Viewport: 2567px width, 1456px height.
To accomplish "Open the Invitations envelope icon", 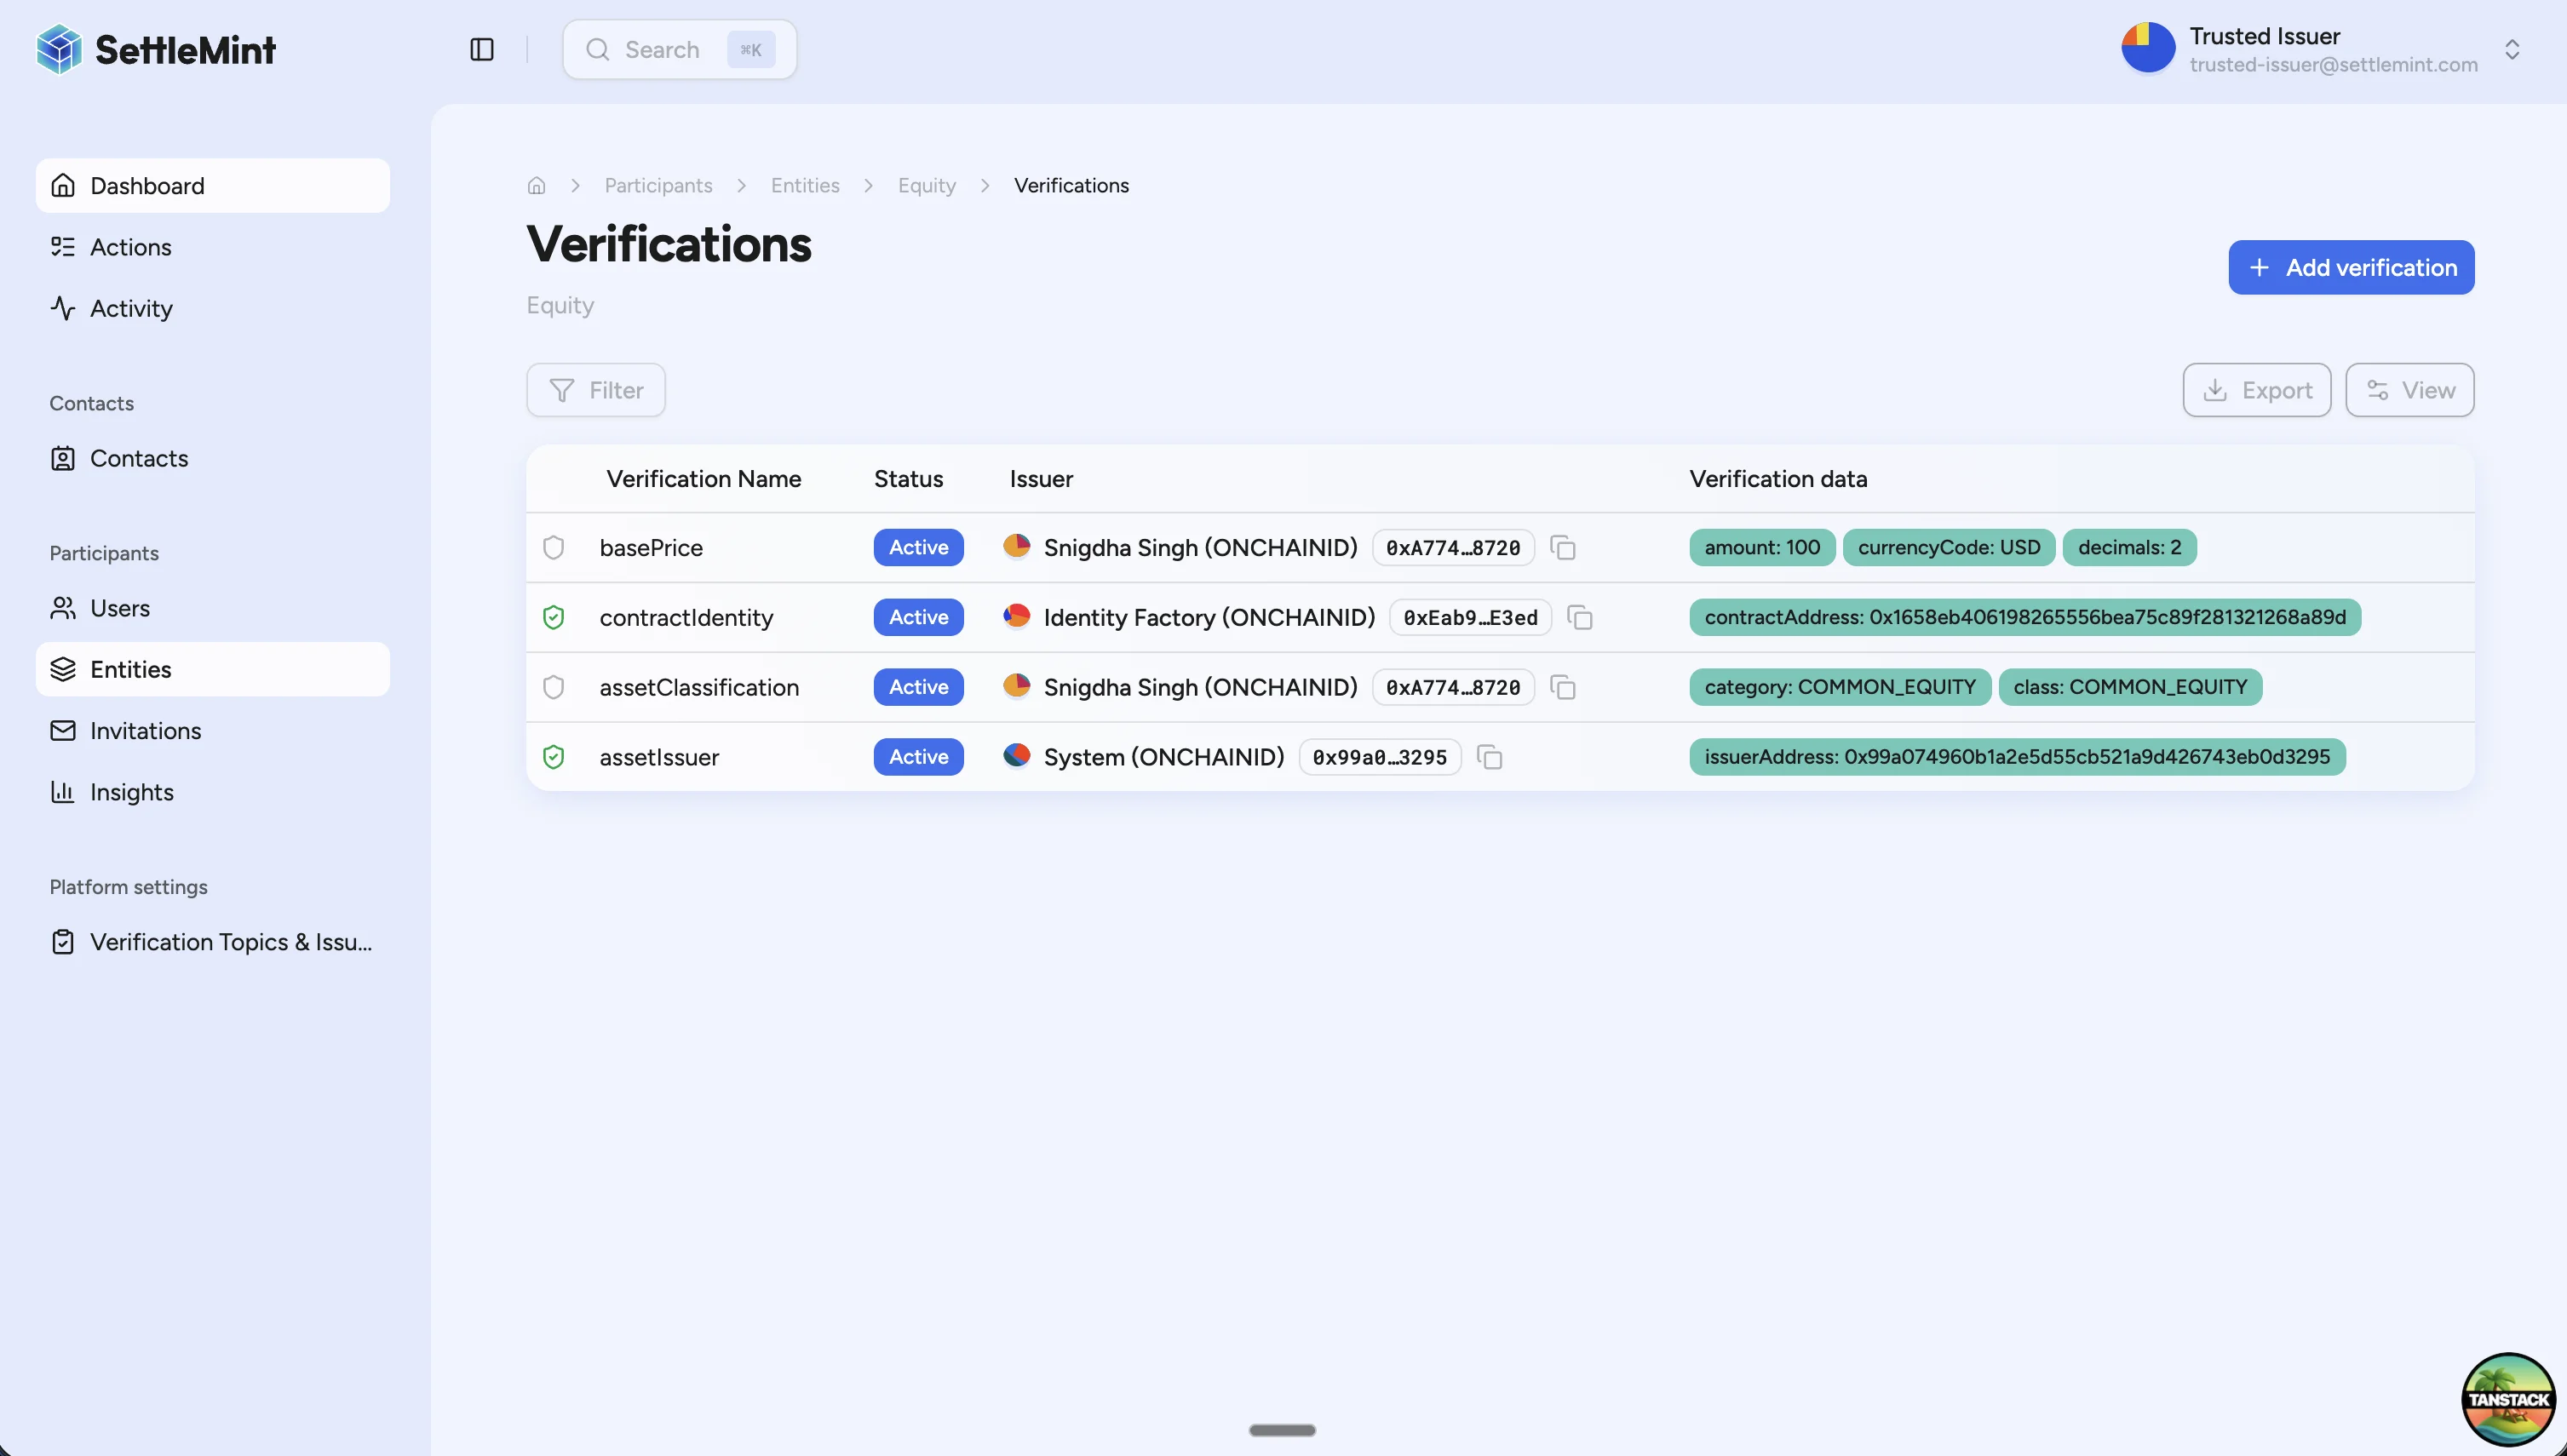I will 63,730.
